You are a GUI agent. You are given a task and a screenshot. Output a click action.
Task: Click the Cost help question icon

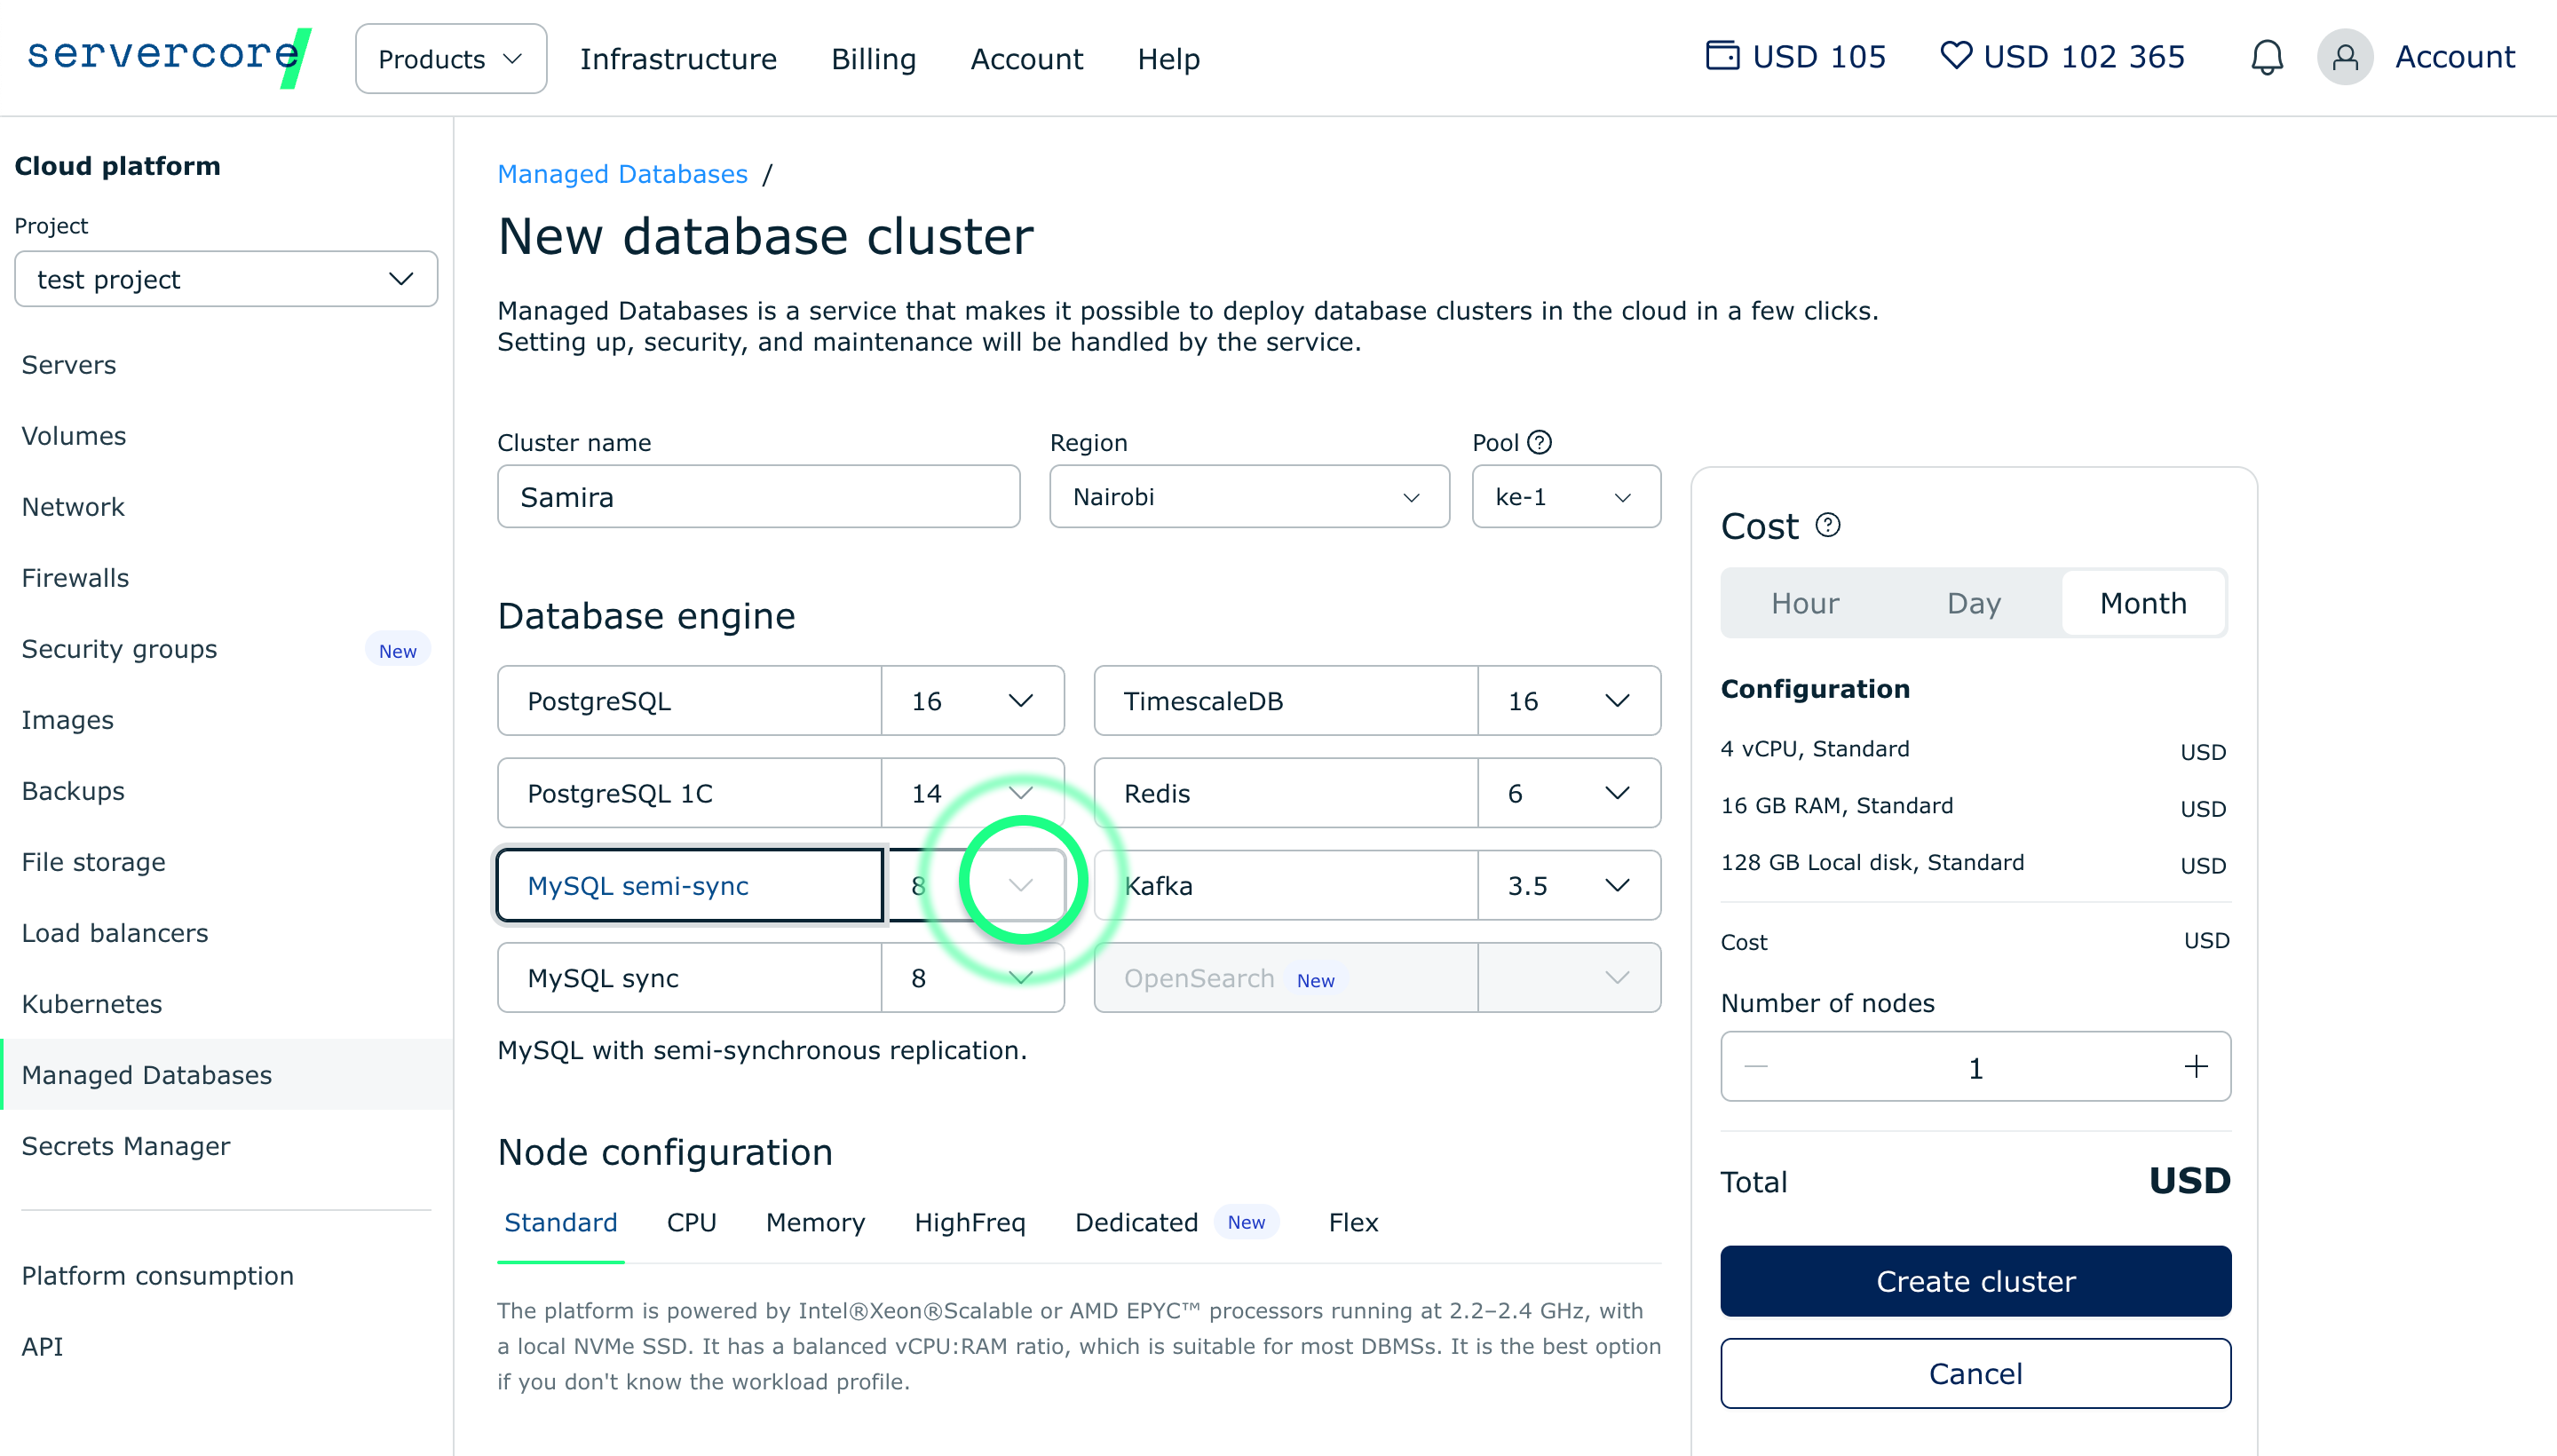(x=1827, y=525)
